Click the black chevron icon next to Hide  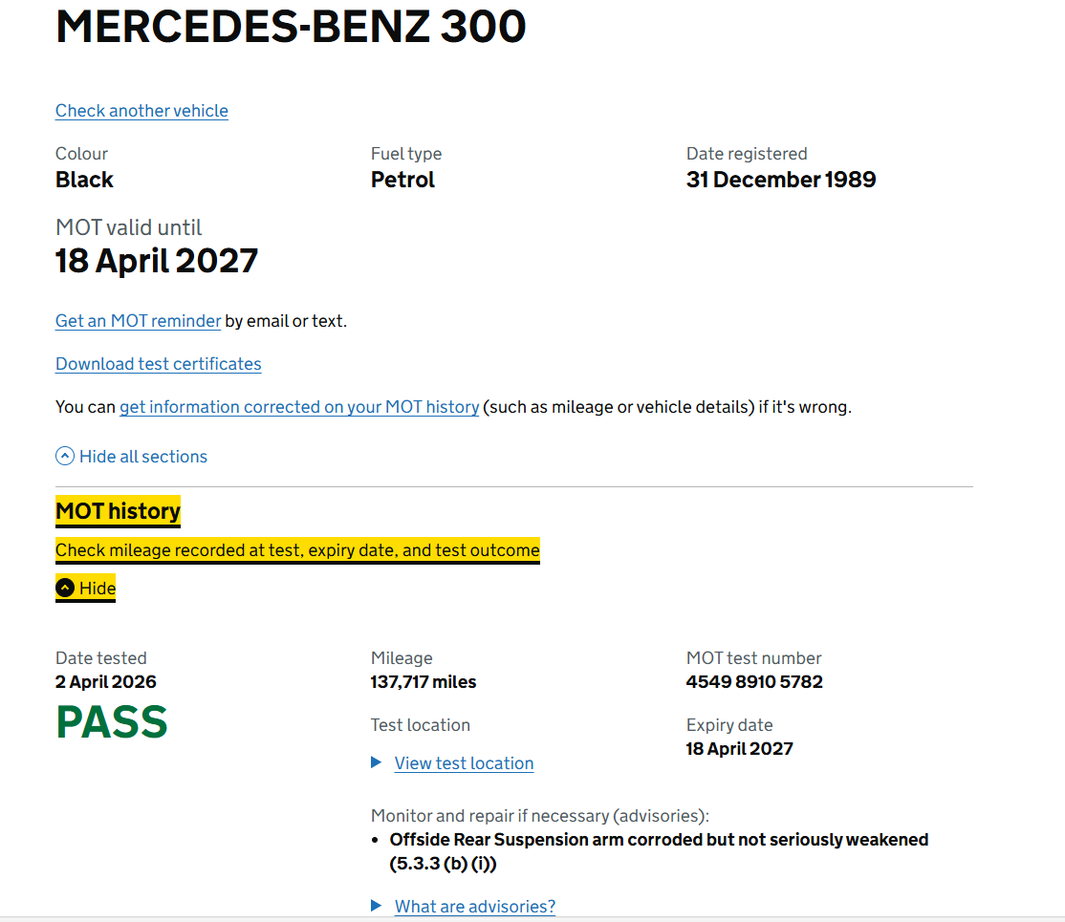point(65,589)
